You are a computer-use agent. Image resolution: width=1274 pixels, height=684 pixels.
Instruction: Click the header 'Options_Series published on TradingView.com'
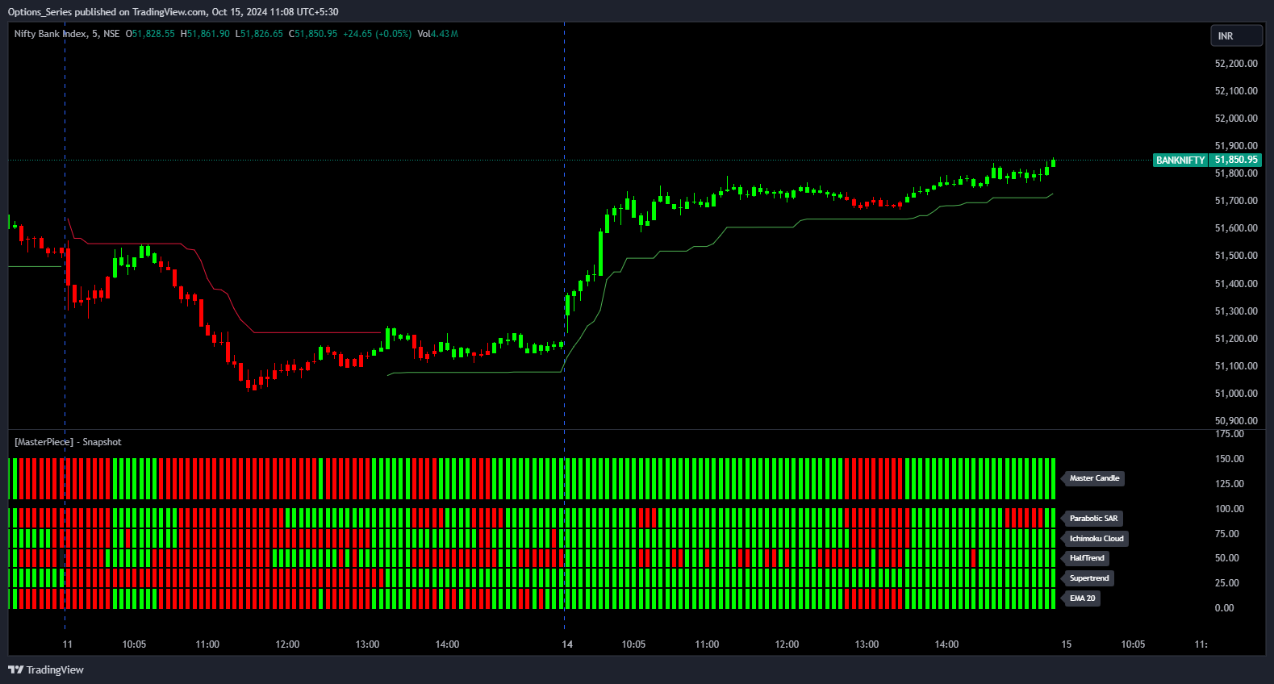[107, 12]
